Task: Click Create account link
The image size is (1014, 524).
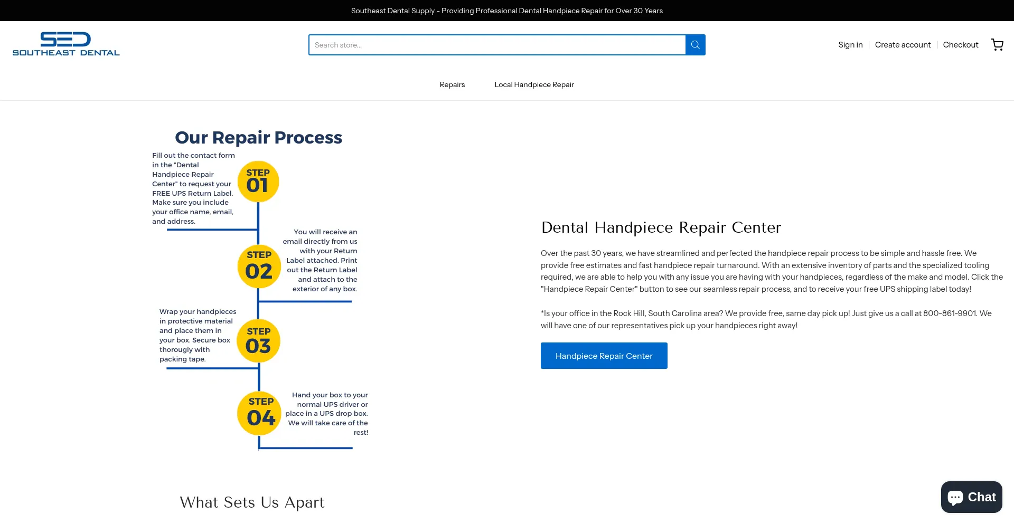Action: click(903, 45)
